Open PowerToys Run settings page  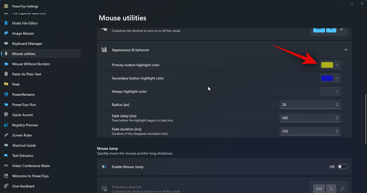(24, 105)
